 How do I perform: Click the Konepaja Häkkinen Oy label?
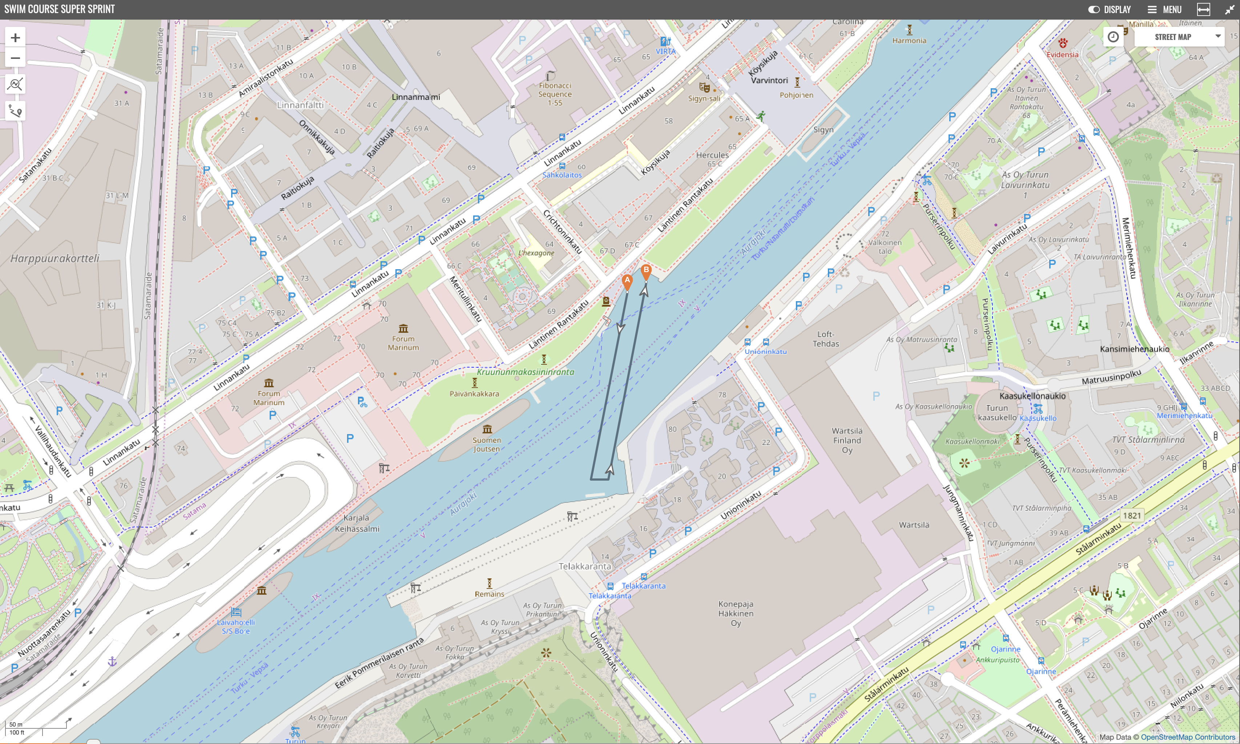tap(736, 614)
